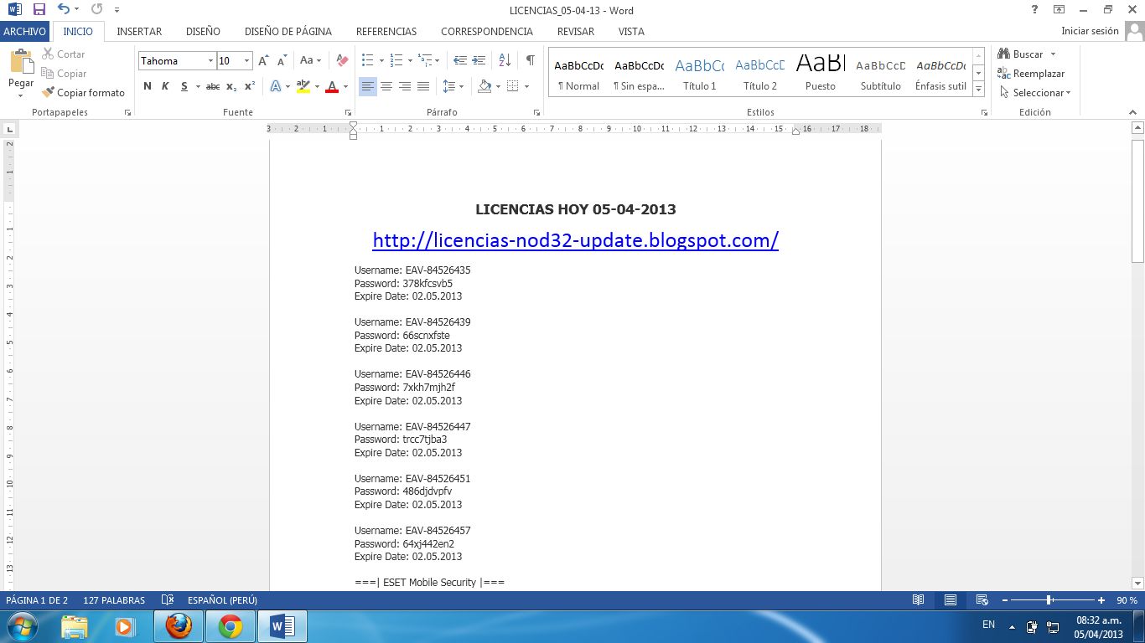The image size is (1145, 643).
Task: Switch to REVISAR tab
Action: [576, 31]
